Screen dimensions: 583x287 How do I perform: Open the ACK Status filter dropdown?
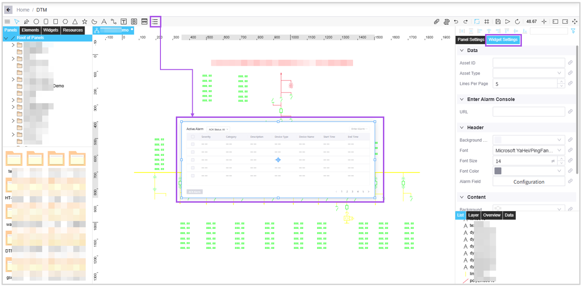click(x=218, y=129)
